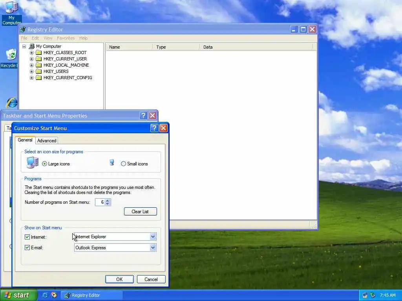Confirm with OK in Customize Start Menu
402x301 pixels.
(119, 279)
